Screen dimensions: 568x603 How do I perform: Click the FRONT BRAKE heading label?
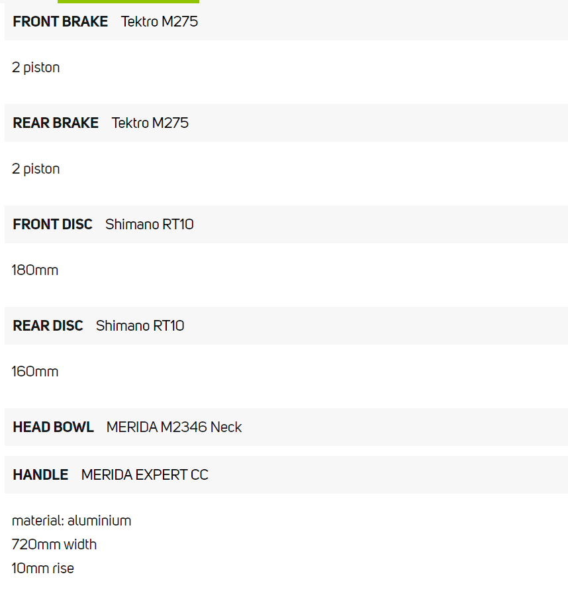click(x=60, y=22)
